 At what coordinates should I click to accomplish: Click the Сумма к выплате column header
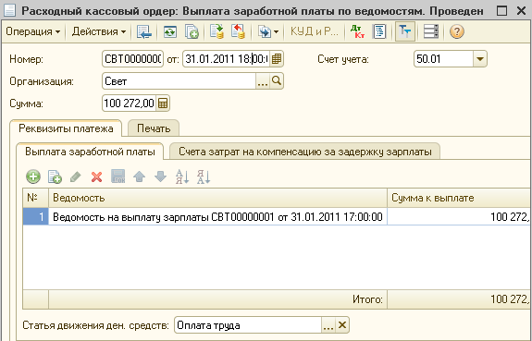pos(460,198)
